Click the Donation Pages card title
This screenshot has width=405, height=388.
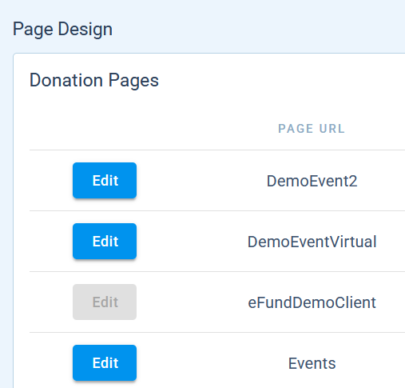pos(94,80)
